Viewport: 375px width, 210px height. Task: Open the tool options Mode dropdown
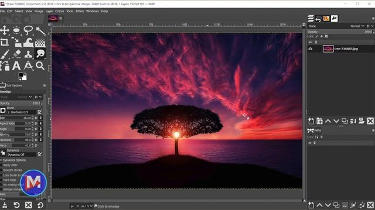pos(16,97)
